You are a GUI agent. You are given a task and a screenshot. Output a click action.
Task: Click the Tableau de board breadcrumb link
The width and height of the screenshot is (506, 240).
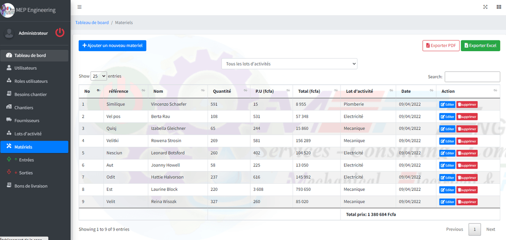(x=92, y=22)
